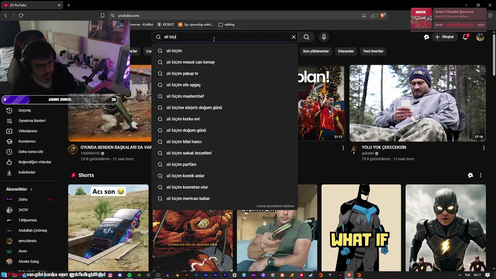Image resolution: width=496 pixels, height=279 pixels.
Task: Open Discord from the taskbar
Action: point(120,275)
